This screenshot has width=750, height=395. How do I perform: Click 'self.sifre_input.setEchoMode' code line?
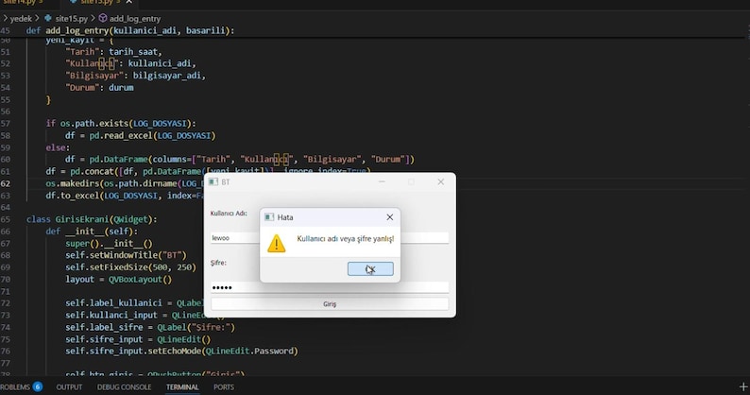181,351
